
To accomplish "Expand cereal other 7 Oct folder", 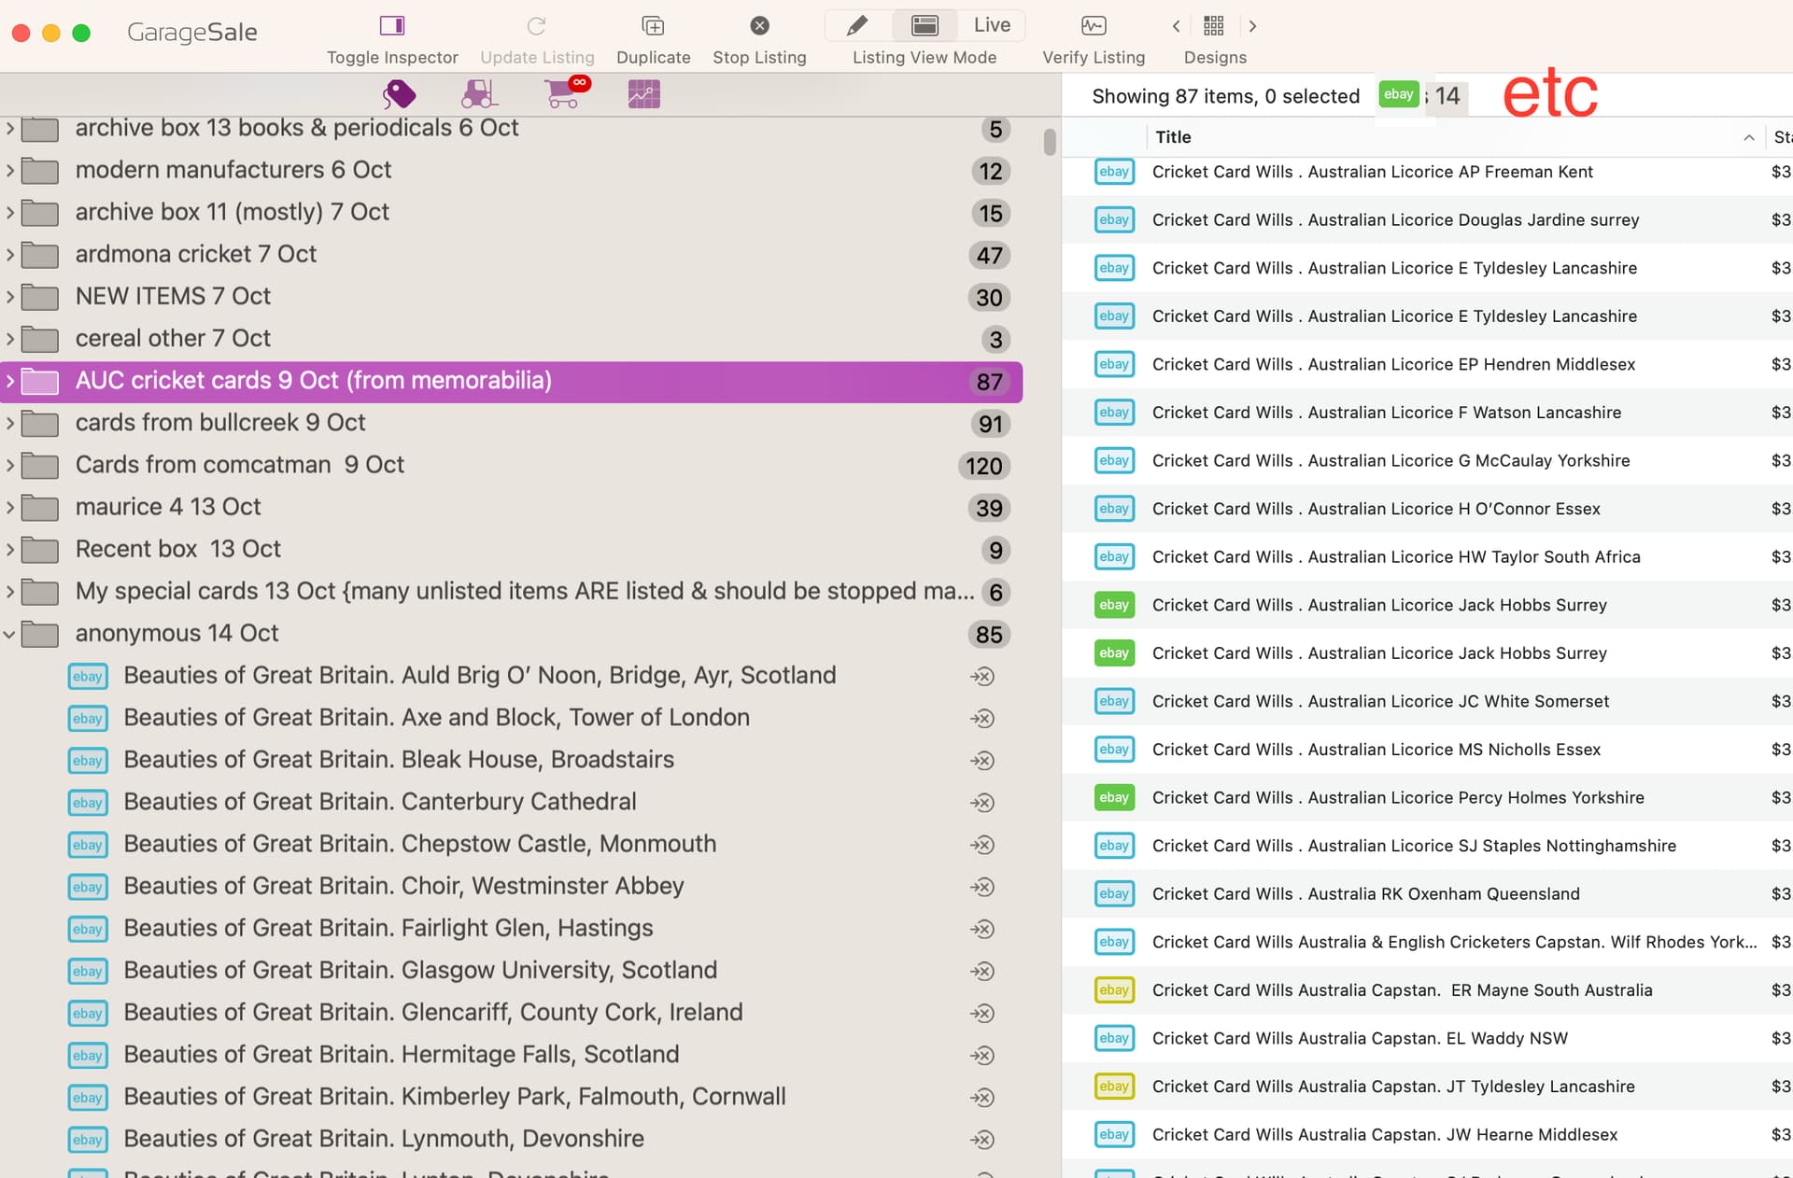I will pos(10,338).
